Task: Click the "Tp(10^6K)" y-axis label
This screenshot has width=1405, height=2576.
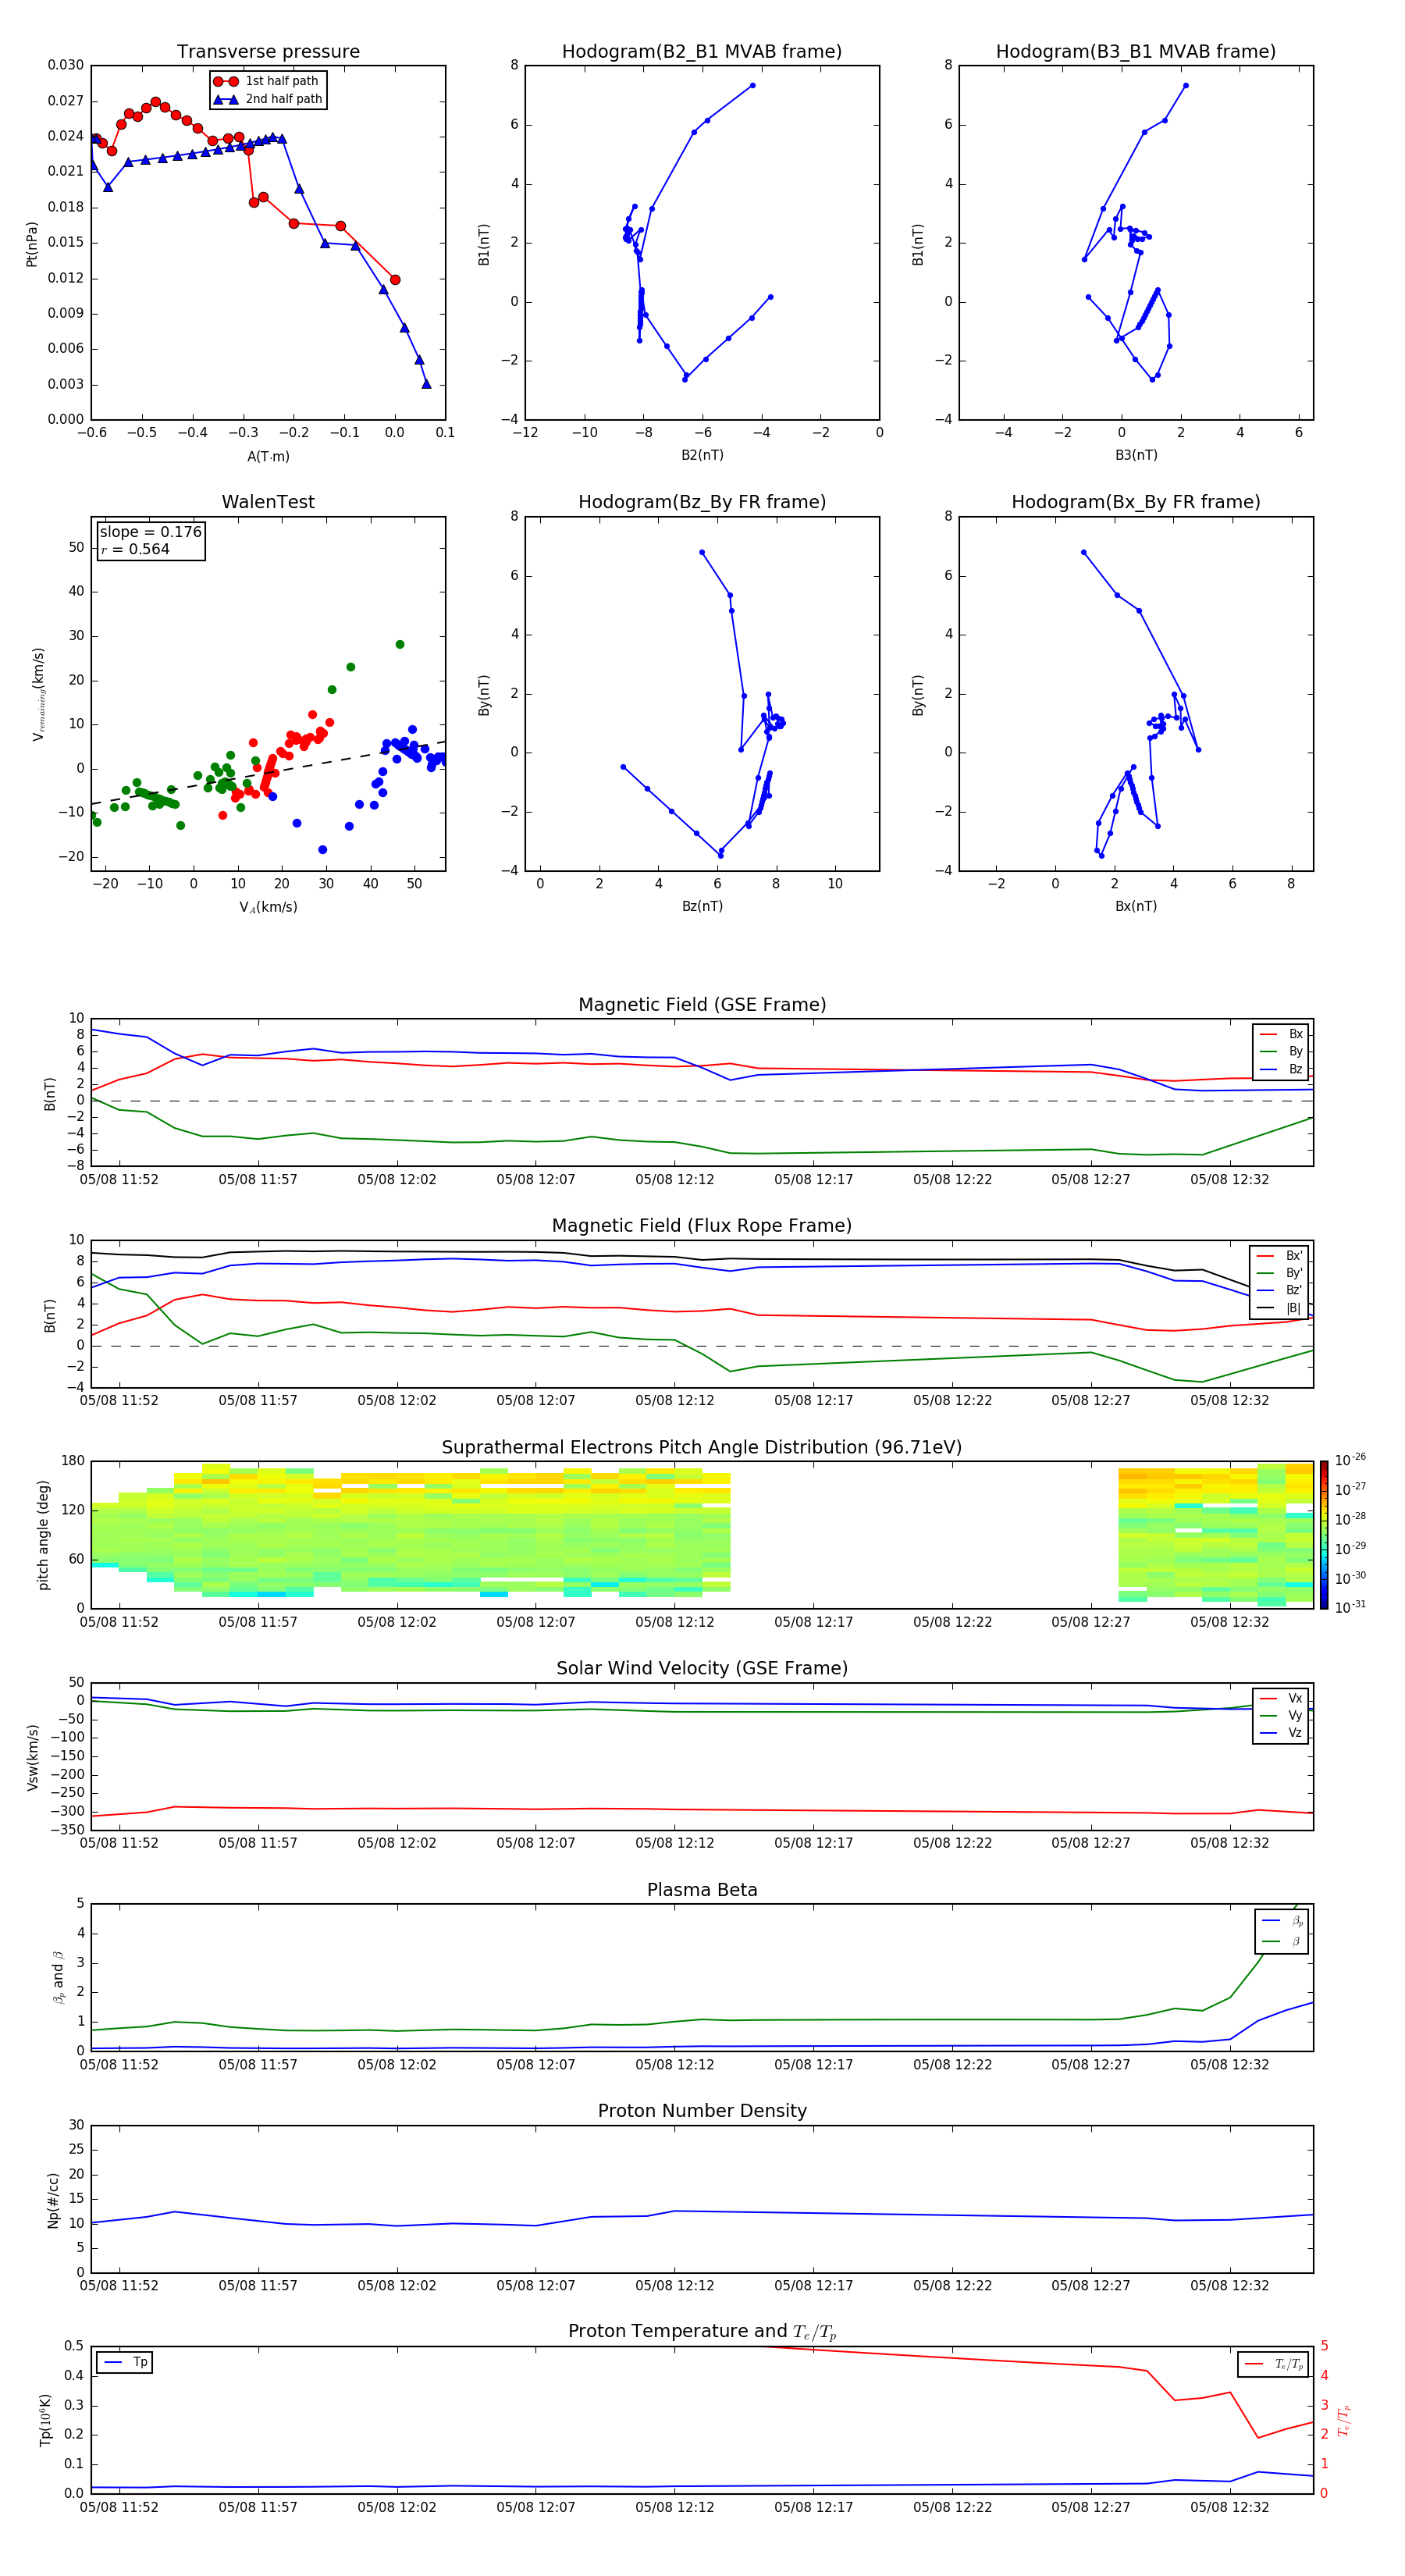Action: pyautogui.click(x=45, y=2420)
